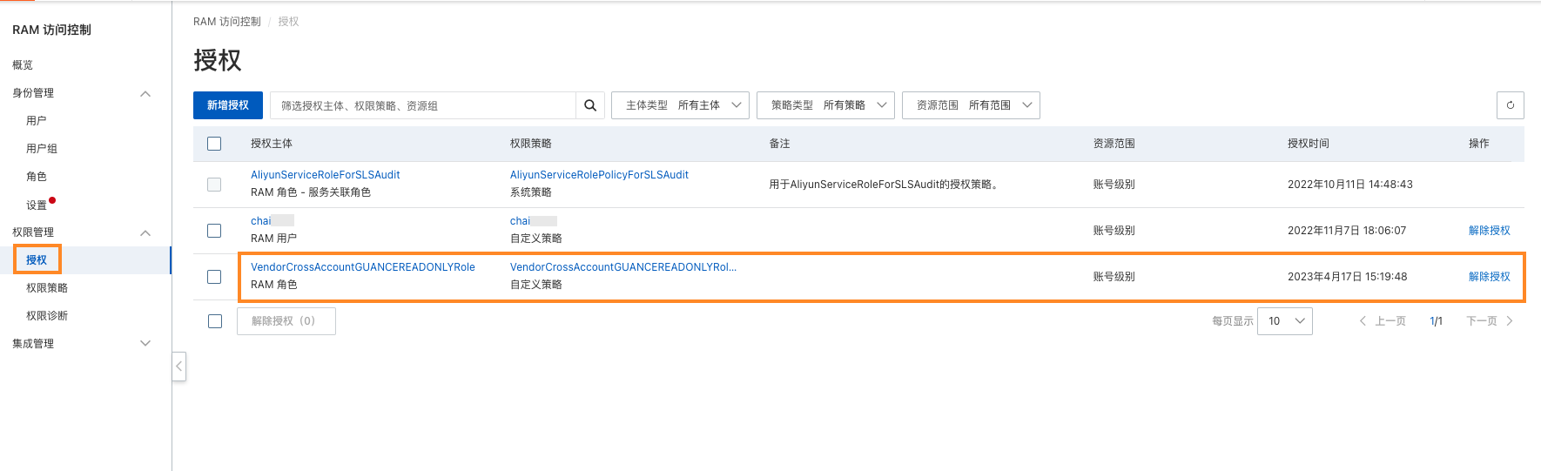The height and width of the screenshot is (471, 1541).
Task: Open the AliyunServiceRoleForSLSAudit principal link
Action: pyautogui.click(x=326, y=175)
